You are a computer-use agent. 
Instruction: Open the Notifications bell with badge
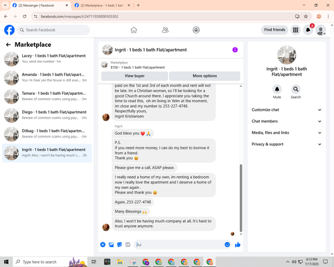(308, 30)
